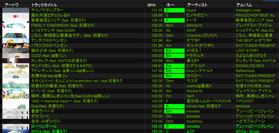
Task: Click track title パラジクロロベンゼン
Action: pos(49,45)
